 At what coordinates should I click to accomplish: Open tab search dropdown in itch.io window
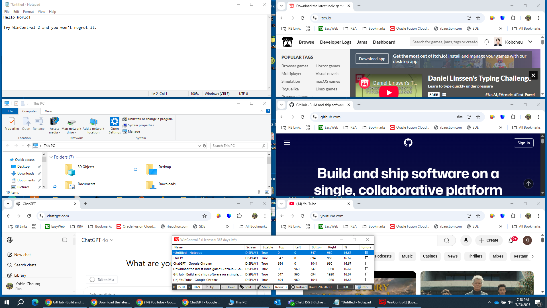click(x=281, y=6)
